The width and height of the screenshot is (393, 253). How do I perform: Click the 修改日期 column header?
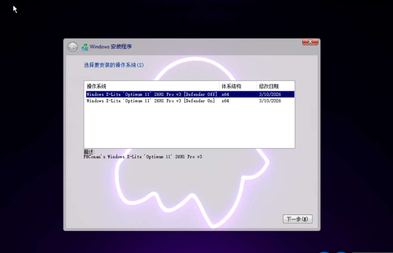tap(269, 86)
